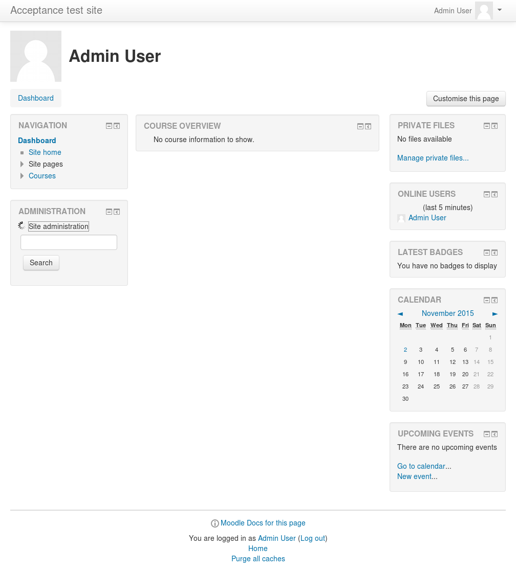Open Site home in navigation
This screenshot has width=516, height=571.
coord(45,152)
